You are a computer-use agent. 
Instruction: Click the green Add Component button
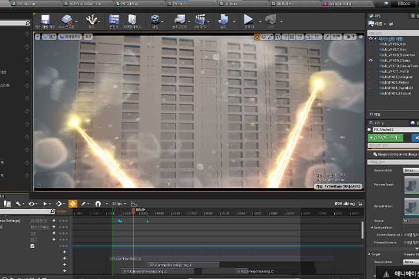(x=385, y=138)
